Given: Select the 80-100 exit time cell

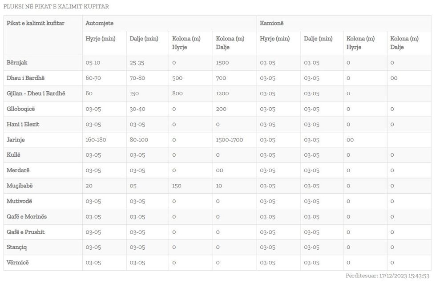Looking at the screenshot, I should [x=139, y=140].
